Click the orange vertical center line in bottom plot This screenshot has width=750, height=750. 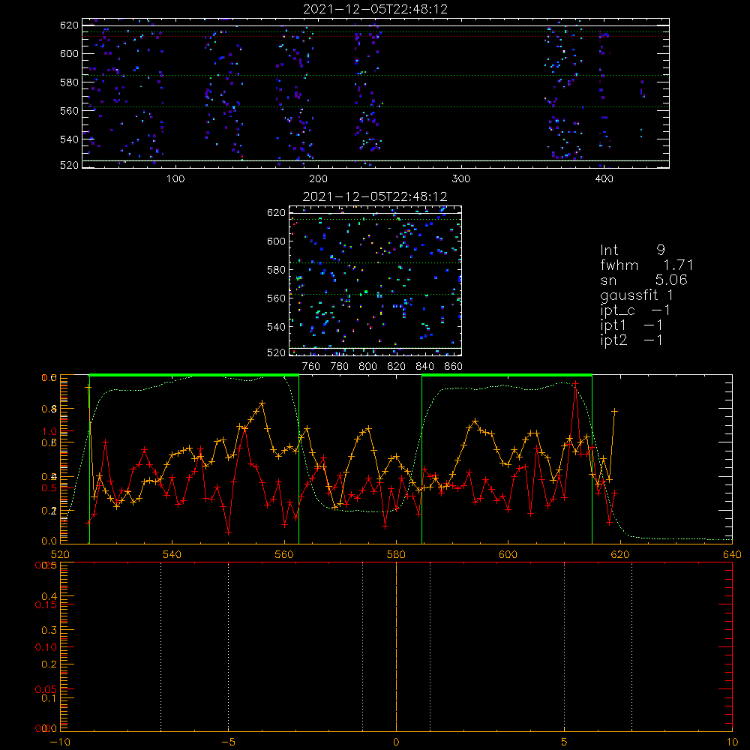396,646
